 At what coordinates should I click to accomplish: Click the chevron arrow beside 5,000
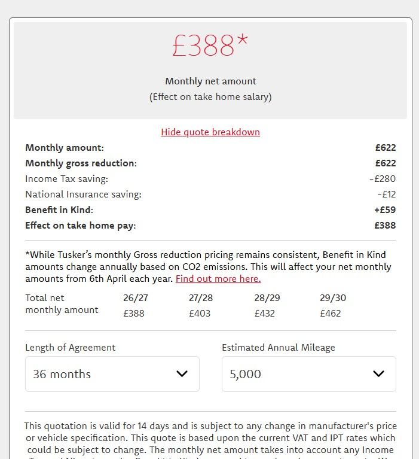(x=378, y=374)
